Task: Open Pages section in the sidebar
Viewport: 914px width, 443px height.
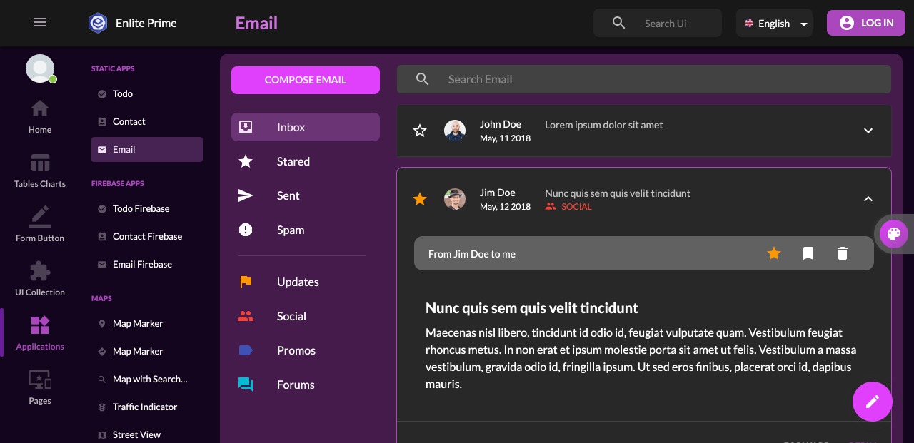Action: [40, 388]
